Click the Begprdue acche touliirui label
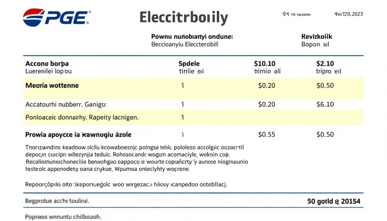The width and height of the screenshot is (387, 221). click(x=57, y=201)
